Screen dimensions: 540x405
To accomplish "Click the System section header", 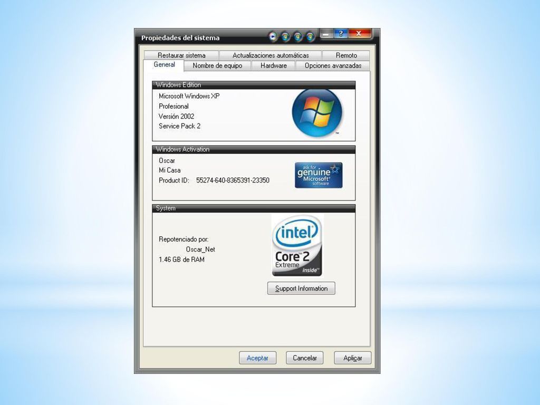I will [254, 208].
